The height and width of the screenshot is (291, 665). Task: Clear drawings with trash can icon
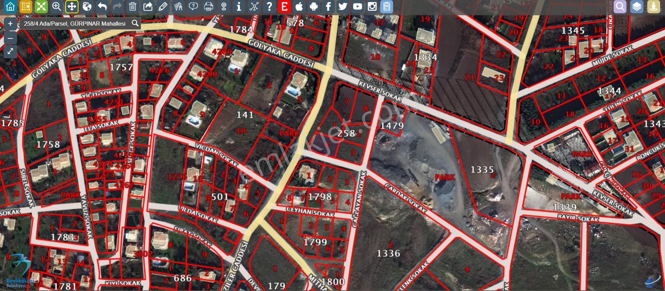point(133,7)
